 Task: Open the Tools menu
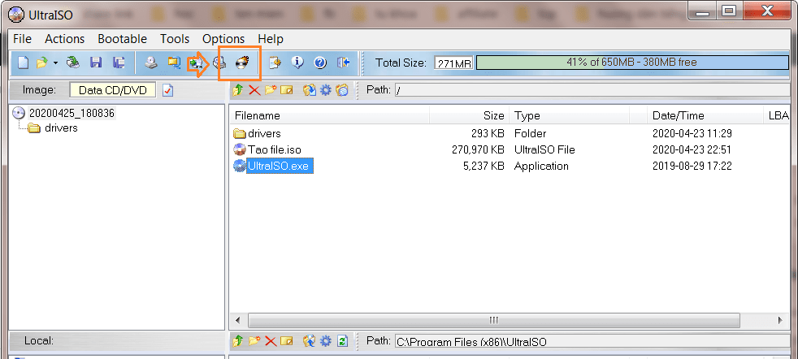pyautogui.click(x=175, y=39)
